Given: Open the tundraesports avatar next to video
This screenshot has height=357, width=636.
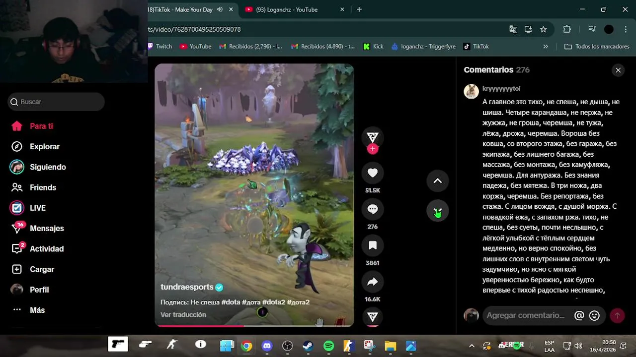Looking at the screenshot, I should 372,137.
